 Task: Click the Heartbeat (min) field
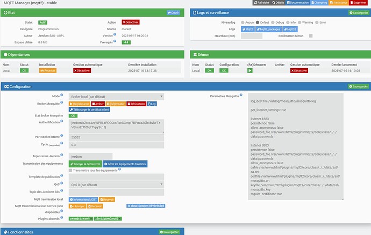tap(252, 36)
